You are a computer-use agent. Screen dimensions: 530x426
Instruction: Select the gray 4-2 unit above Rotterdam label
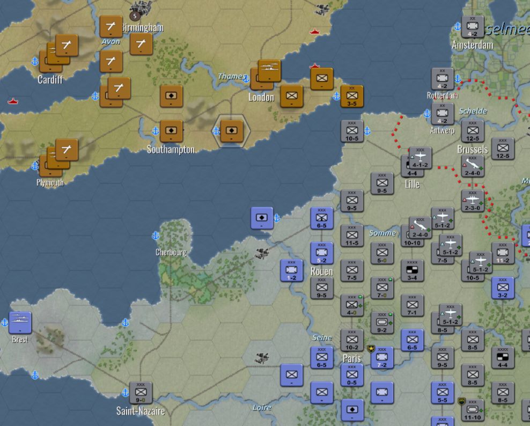[442, 79]
